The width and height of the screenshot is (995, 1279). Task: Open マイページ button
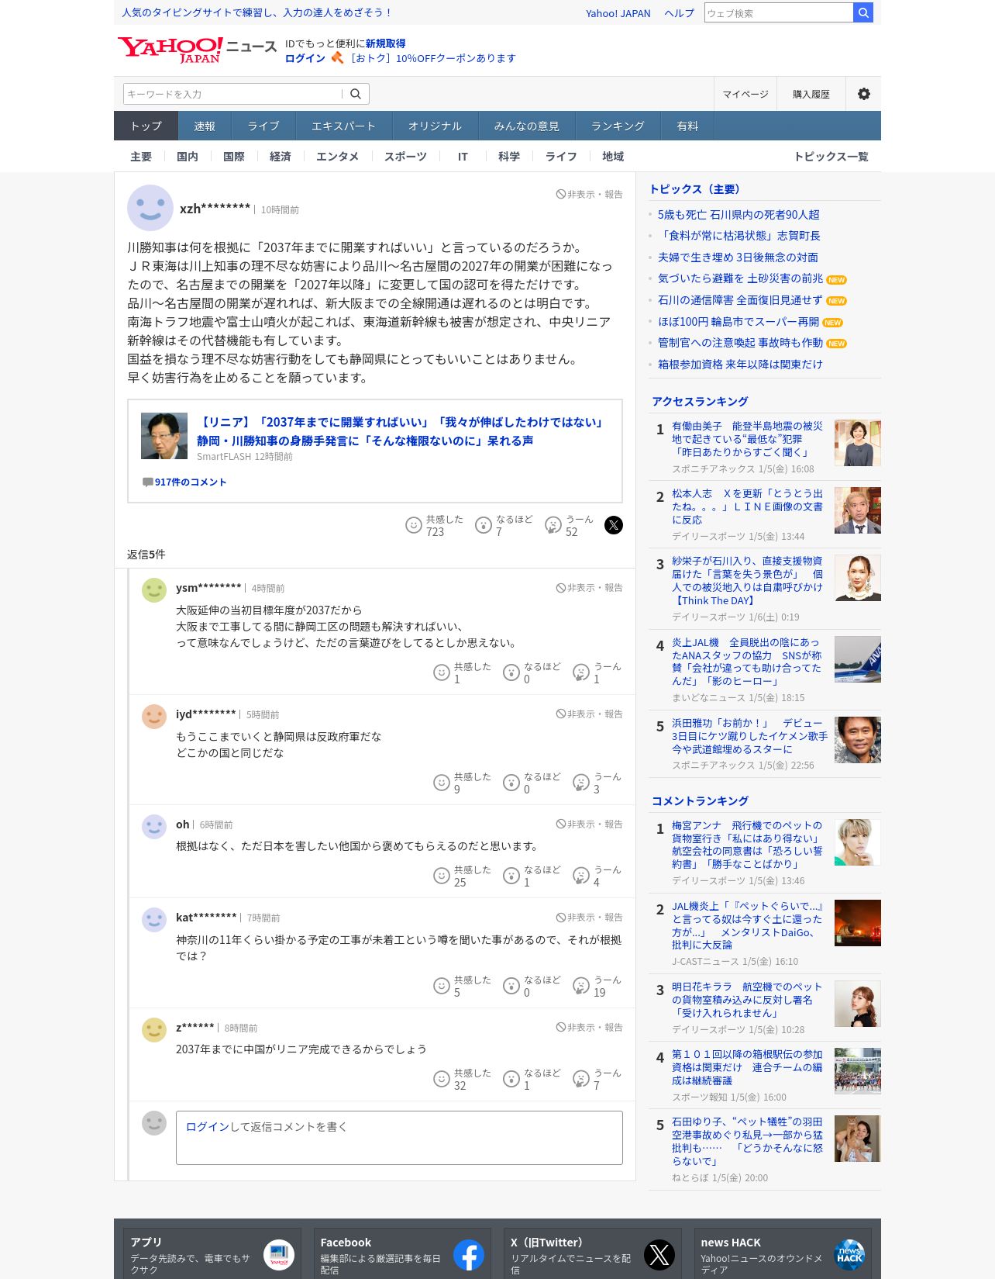[745, 94]
